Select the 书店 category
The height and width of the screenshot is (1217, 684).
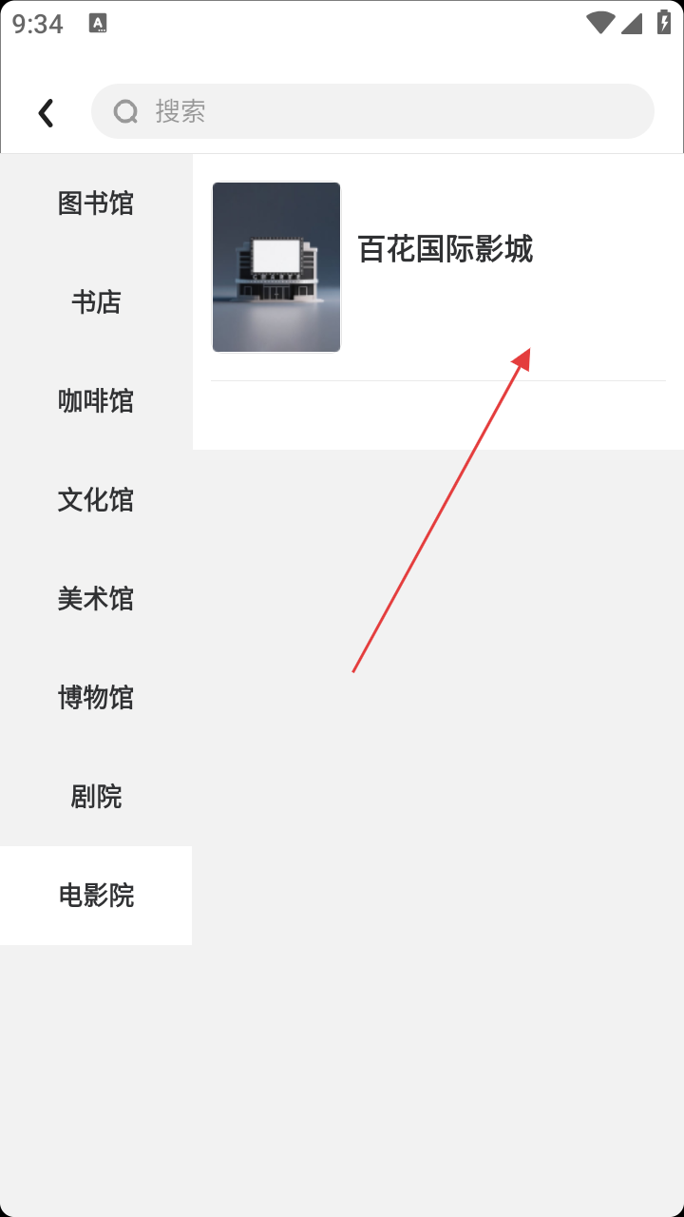96,302
